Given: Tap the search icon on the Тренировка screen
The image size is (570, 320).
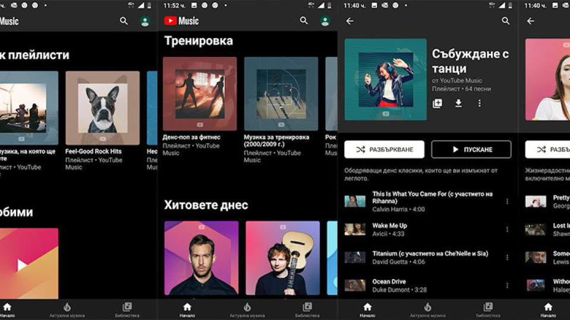Looking at the screenshot, I should point(304,21).
